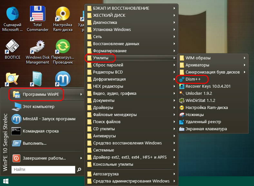Screen dimensions: 254x186
Task: Expand HEX редакторы submenu arrow
Action: click(x=174, y=86)
